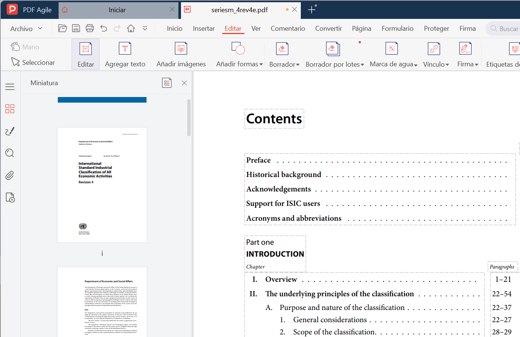The width and height of the screenshot is (520, 337).
Task: Toggle the hamburger menu in left sidebar
Action: [10, 86]
